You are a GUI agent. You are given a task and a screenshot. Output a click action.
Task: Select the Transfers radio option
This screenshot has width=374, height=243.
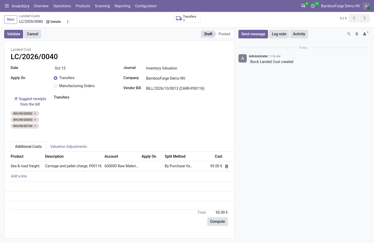coord(56,78)
